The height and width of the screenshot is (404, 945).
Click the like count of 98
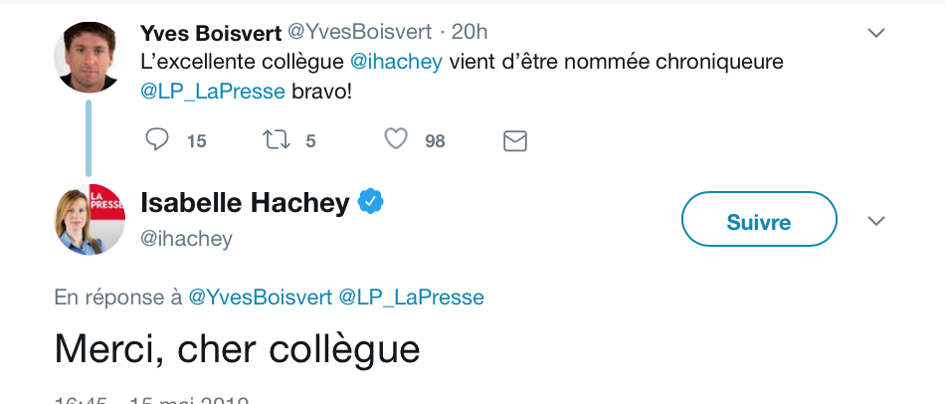coord(435,141)
